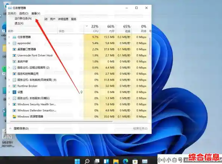Switch to the 用户 tab

(53, 19)
